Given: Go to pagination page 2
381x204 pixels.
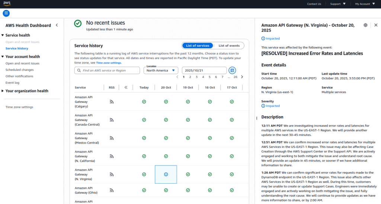Looking at the screenshot, I should click(x=190, y=77).
